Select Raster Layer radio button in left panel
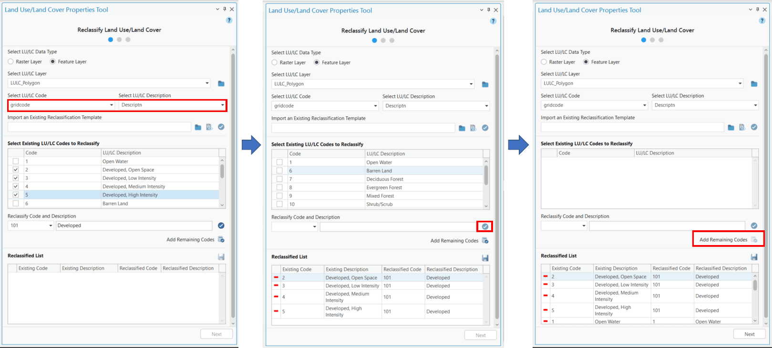The width and height of the screenshot is (772, 348). pyautogui.click(x=11, y=61)
